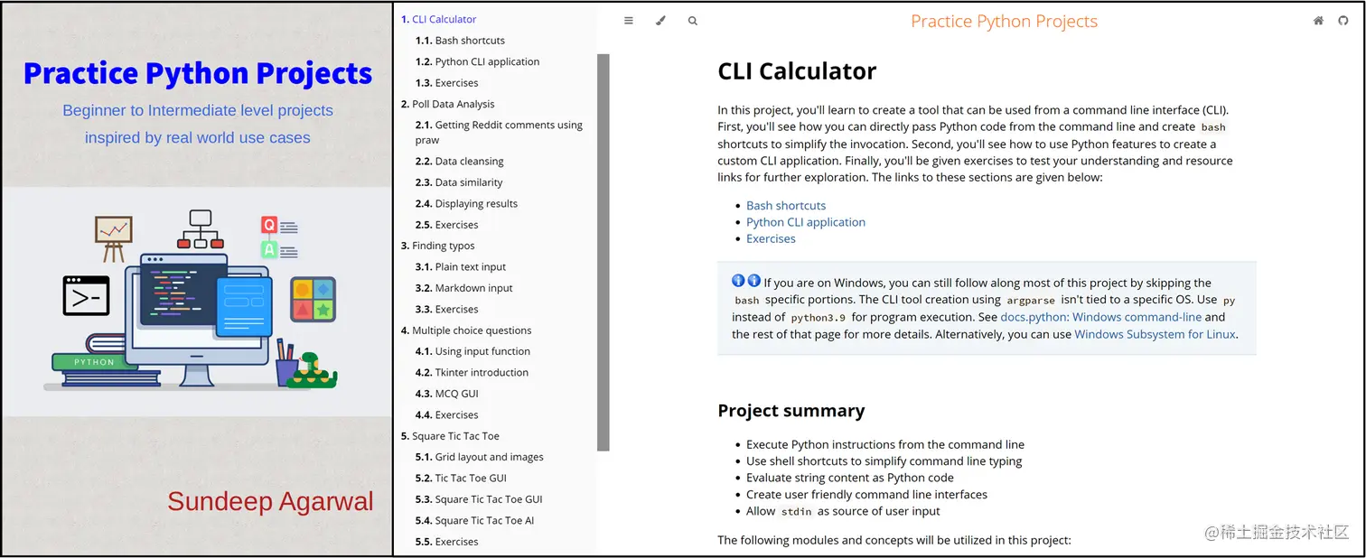Image resolution: width=1366 pixels, height=558 pixels.
Task: Go to the home icon link
Action: click(x=1318, y=21)
